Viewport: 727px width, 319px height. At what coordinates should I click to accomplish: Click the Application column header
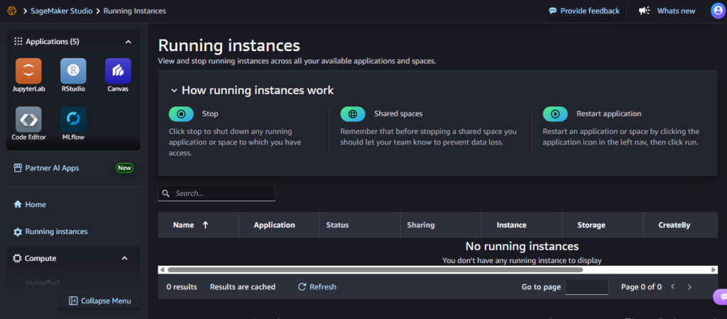pos(275,225)
